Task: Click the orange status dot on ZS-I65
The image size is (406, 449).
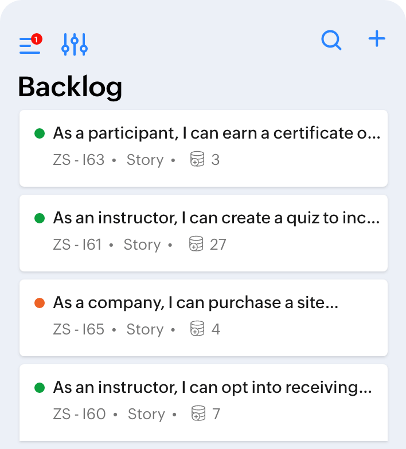Action: [x=40, y=303]
